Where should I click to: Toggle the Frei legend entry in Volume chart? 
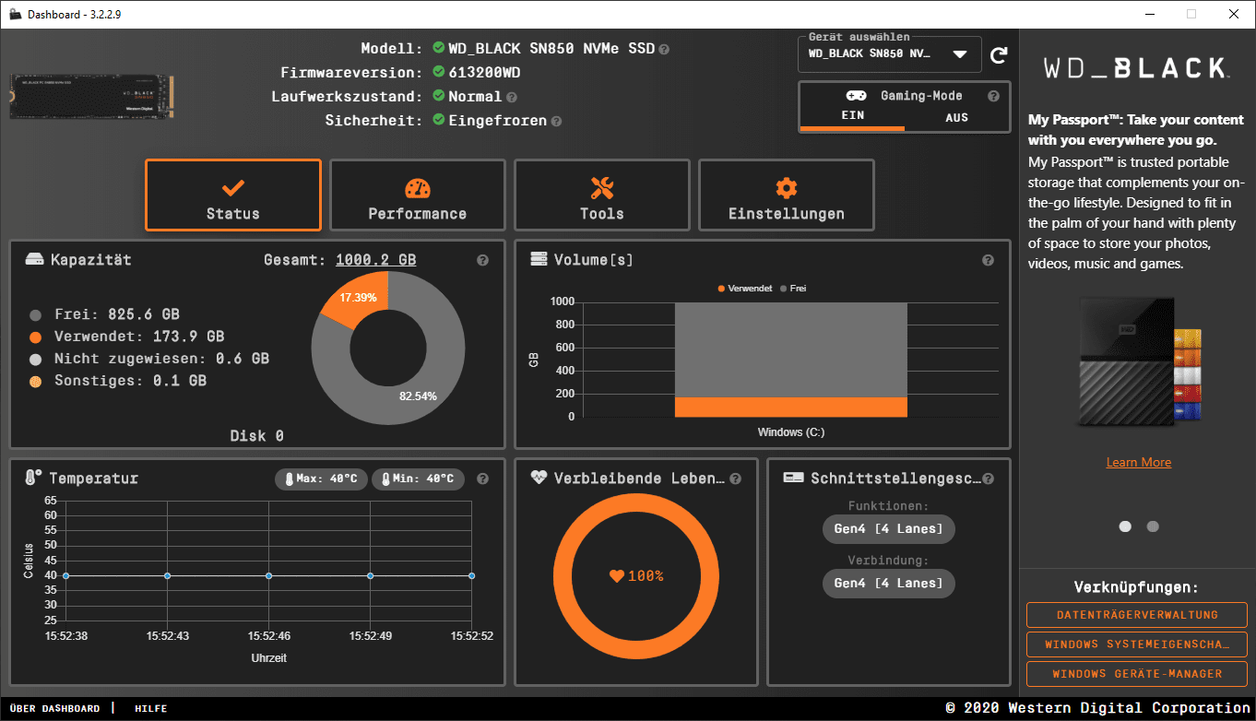(x=793, y=289)
